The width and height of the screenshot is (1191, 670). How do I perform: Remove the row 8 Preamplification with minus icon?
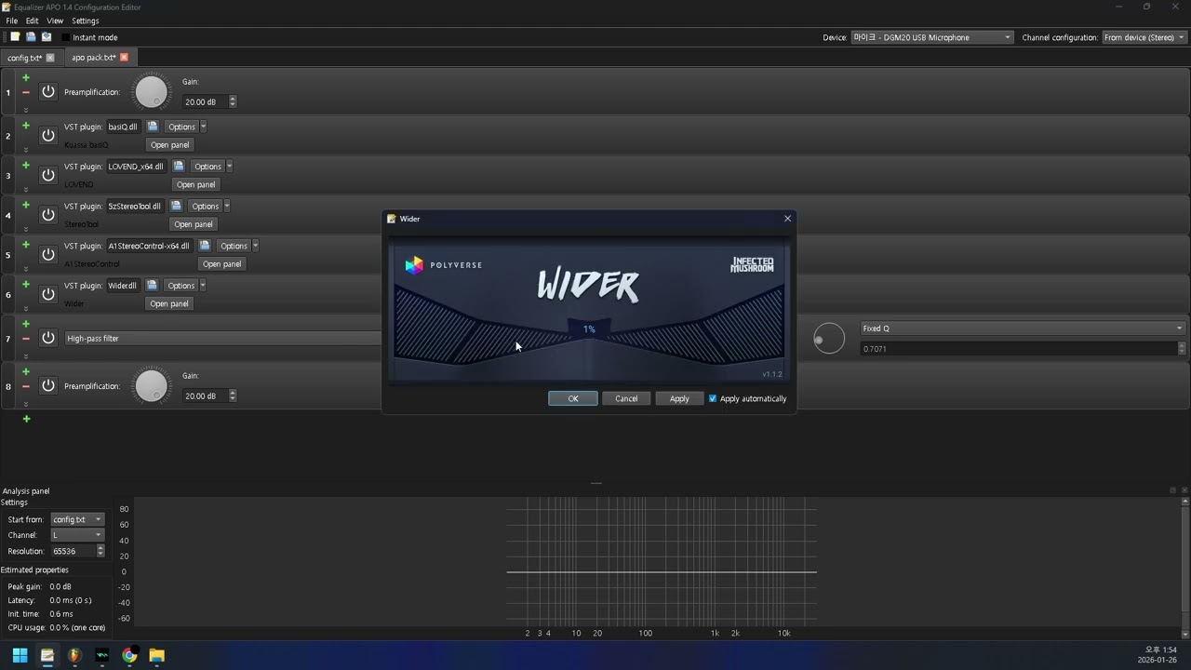(26, 386)
